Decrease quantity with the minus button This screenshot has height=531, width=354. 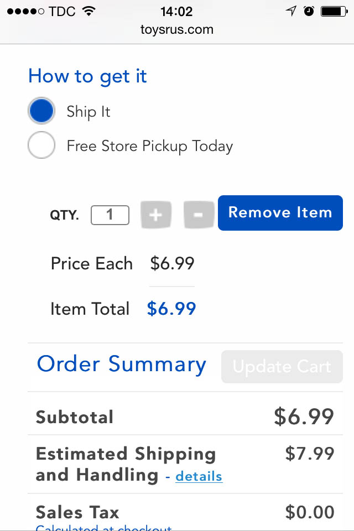tap(199, 215)
